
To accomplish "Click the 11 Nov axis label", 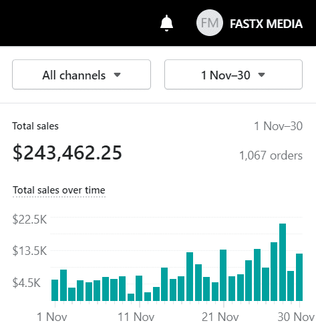I will (x=136, y=317).
